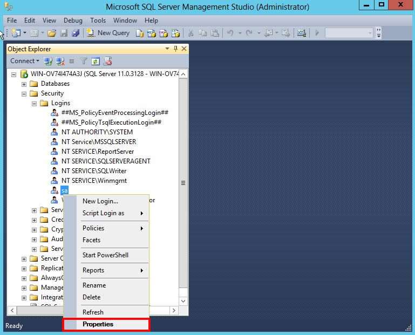Screen dimensions: 415x335
Task: Open the Tools menu
Action: 98,20
